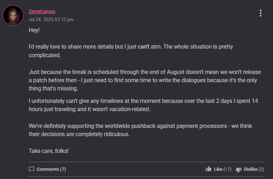Click the bold word "can't"
Viewport: 273px width, 179px height.
[144, 47]
